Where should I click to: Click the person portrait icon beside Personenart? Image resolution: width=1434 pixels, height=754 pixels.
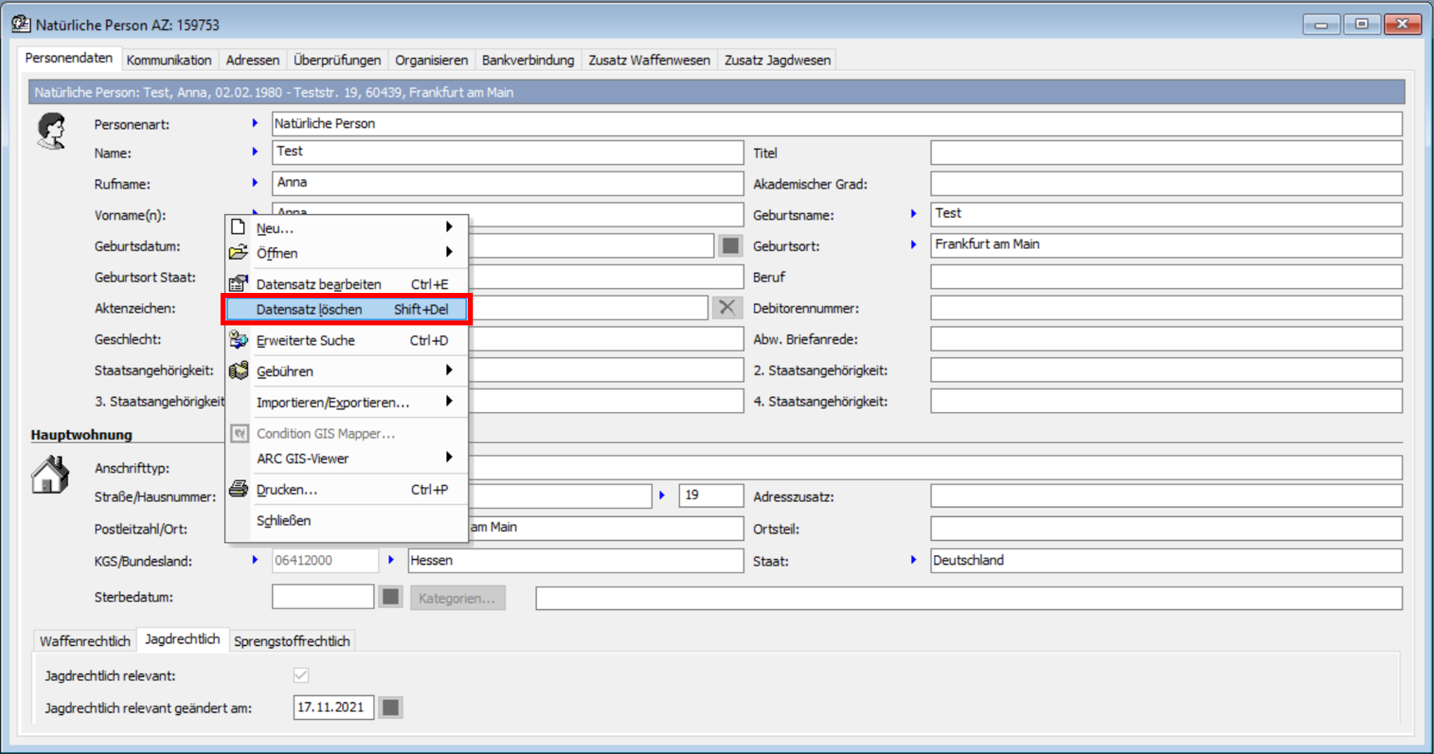point(51,131)
